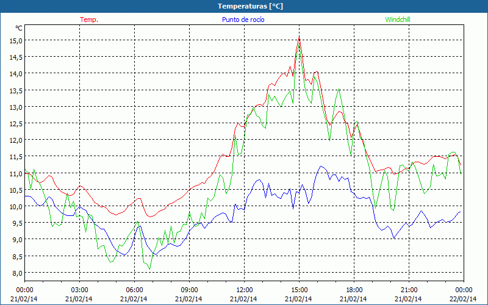The height and width of the screenshot is (305, 488).
Task: Click the 12:00 time axis label
Action: [245, 290]
